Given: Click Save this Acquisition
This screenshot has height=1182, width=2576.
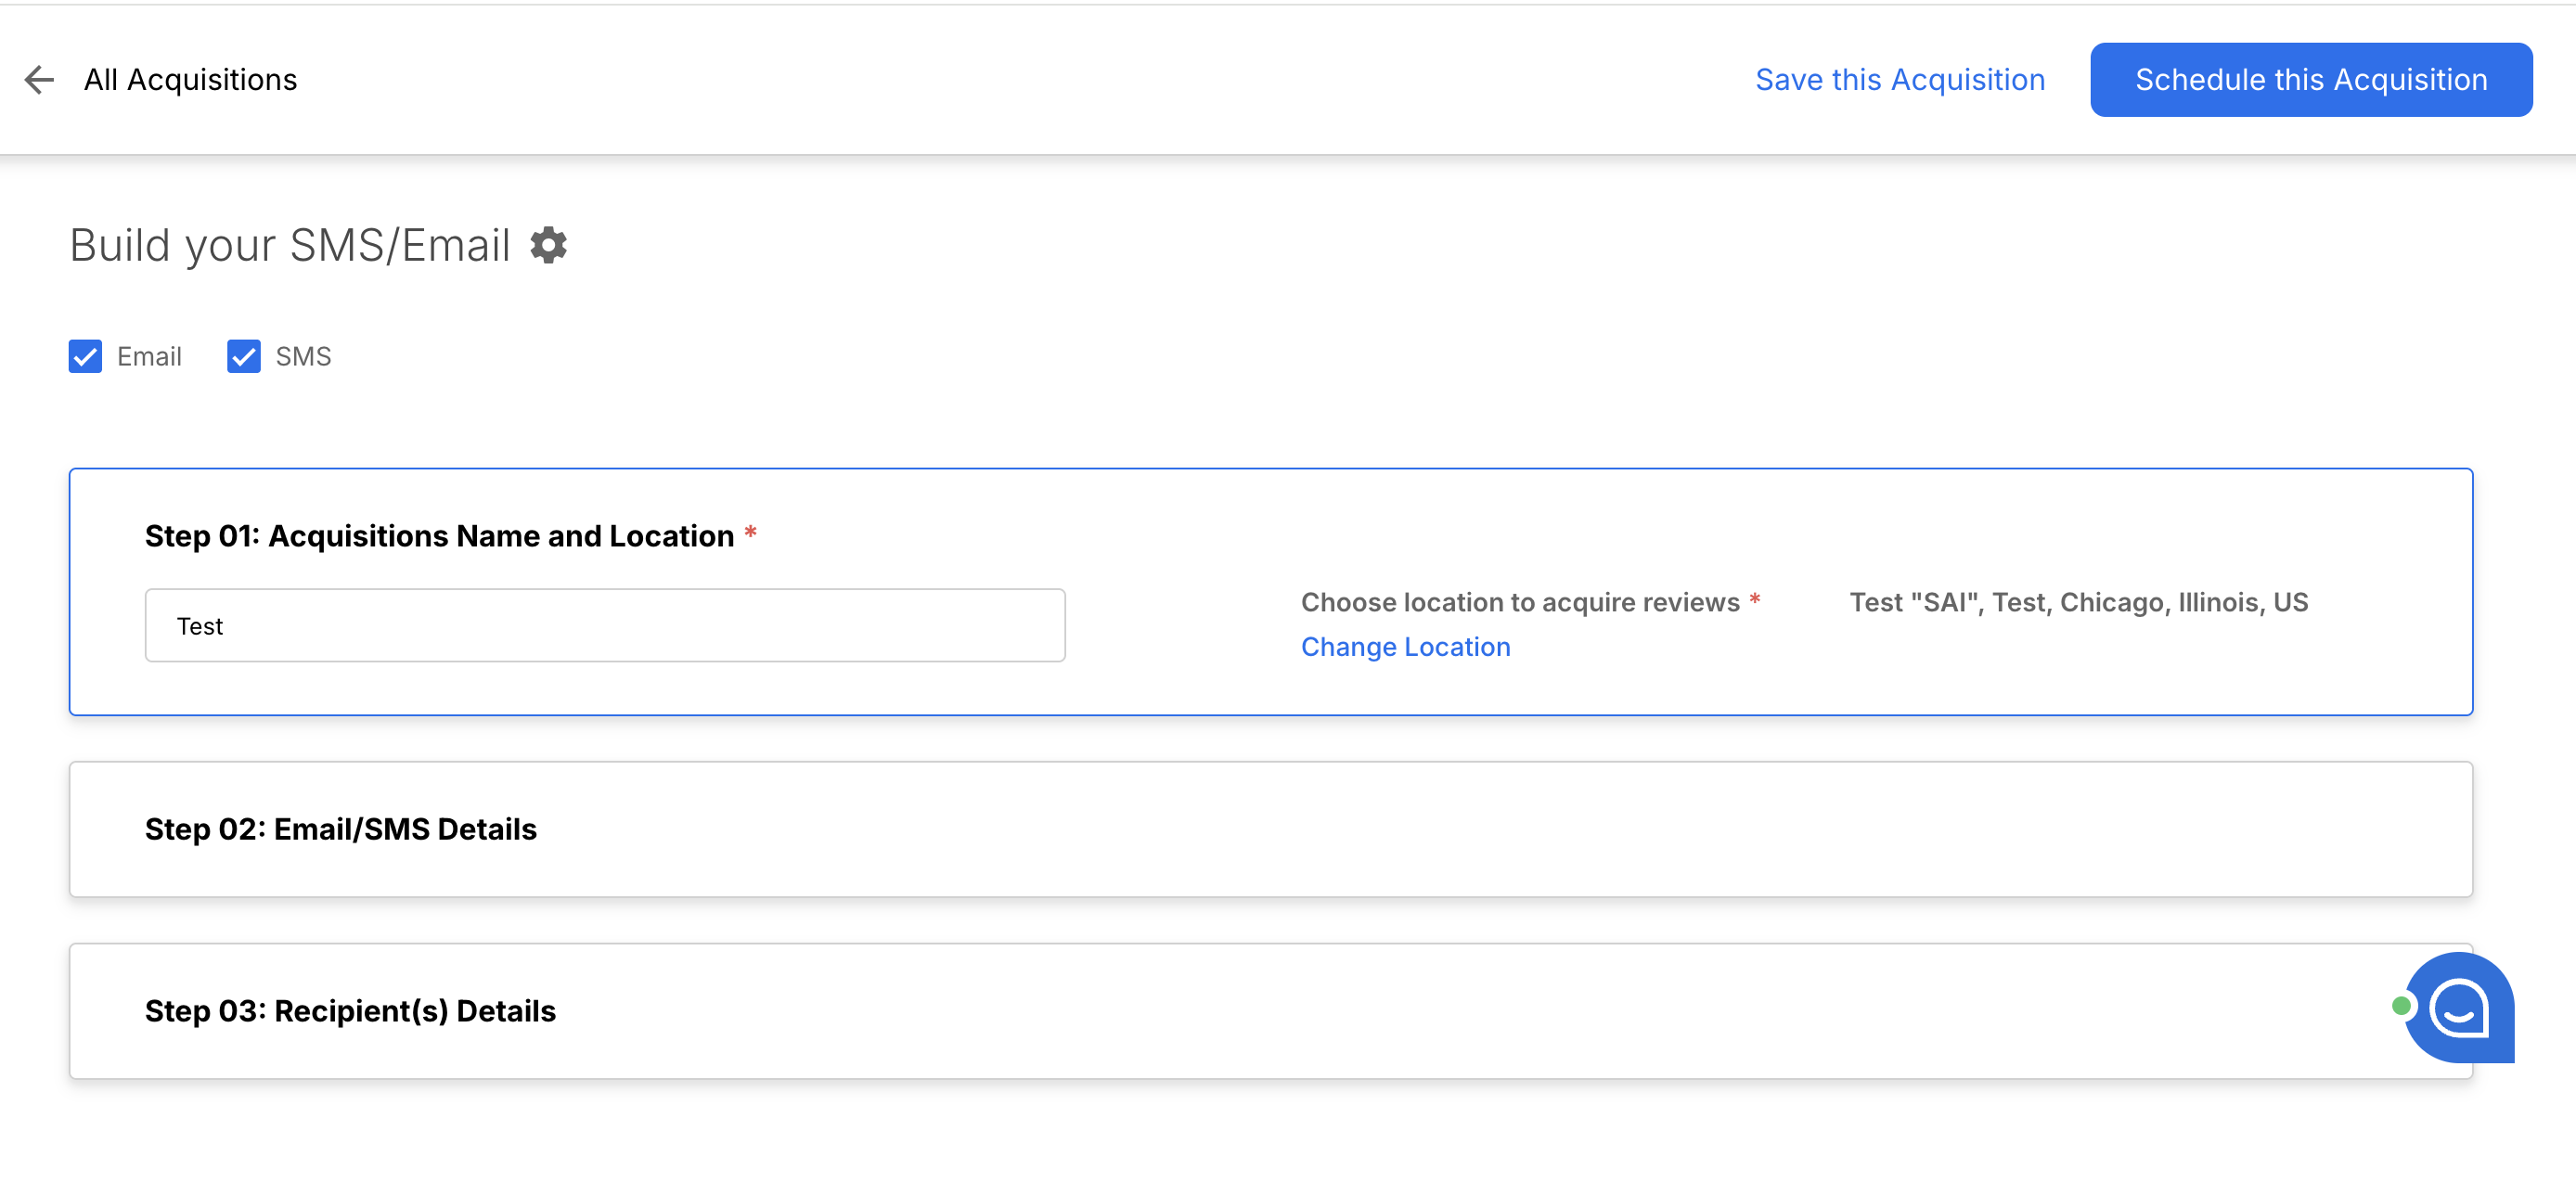Looking at the screenshot, I should (1899, 79).
